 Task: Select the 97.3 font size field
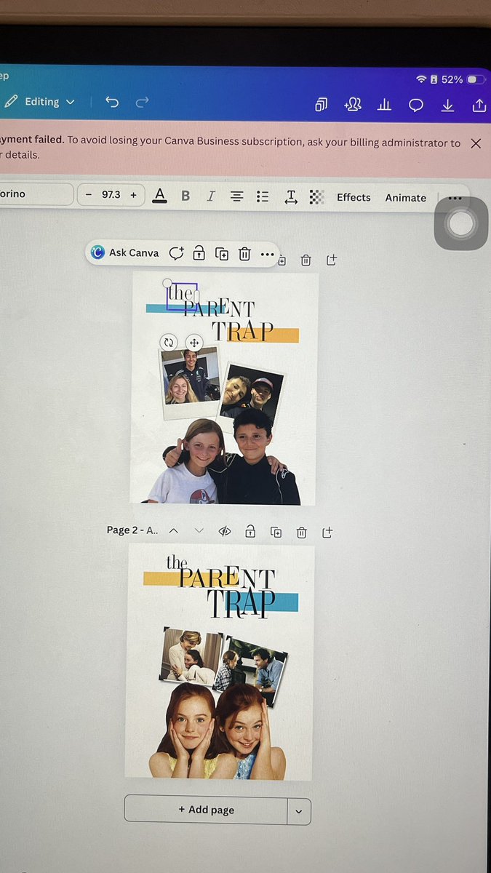click(111, 195)
